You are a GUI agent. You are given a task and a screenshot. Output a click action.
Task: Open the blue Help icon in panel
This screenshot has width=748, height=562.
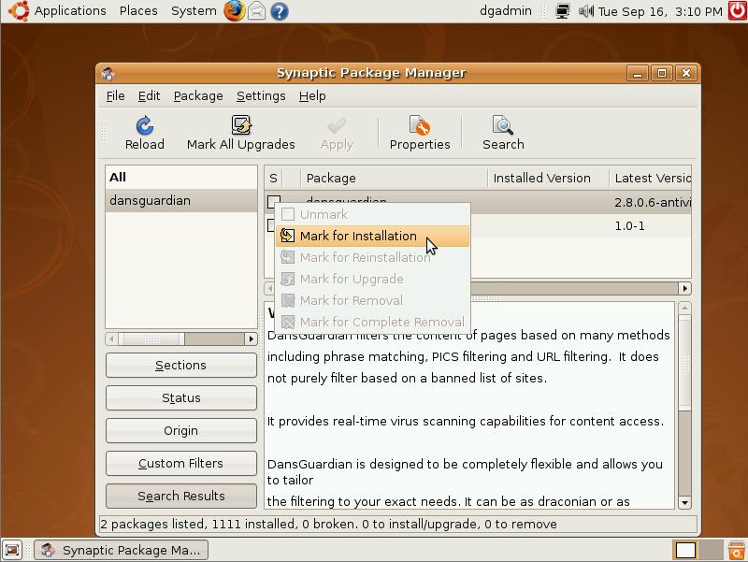point(279,11)
